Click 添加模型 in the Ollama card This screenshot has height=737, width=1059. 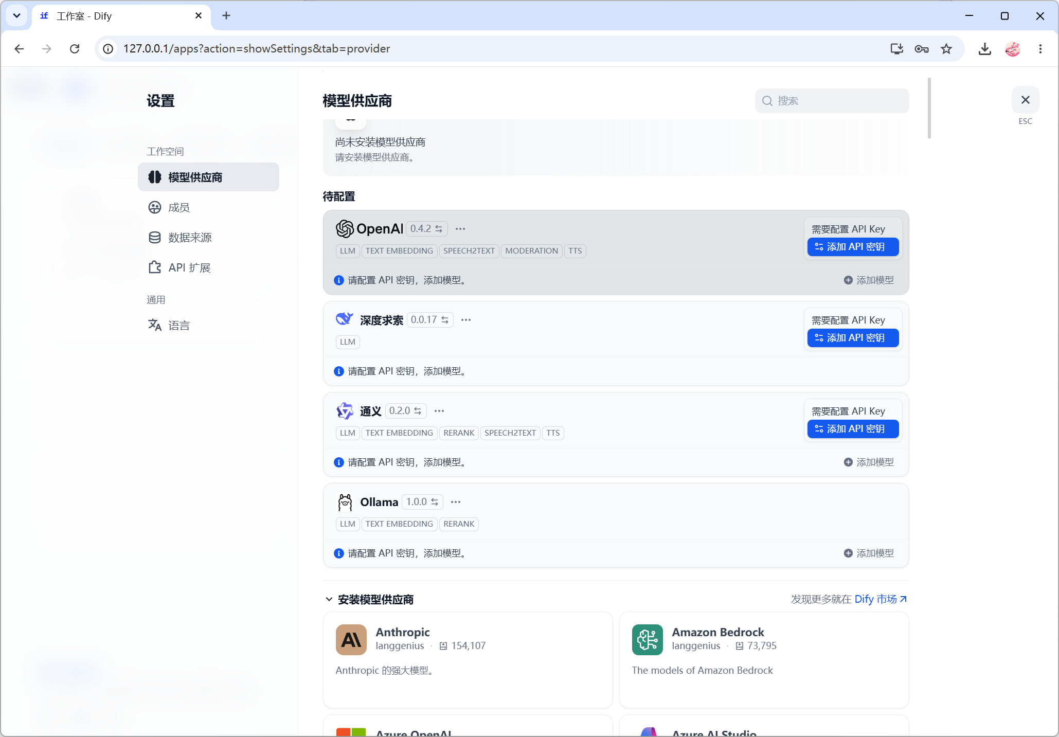tap(869, 553)
